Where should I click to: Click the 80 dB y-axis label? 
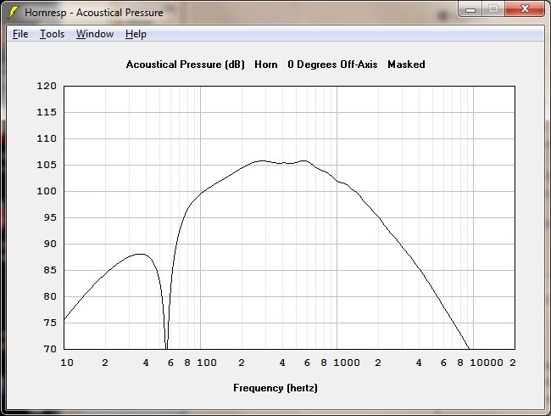click(50, 296)
